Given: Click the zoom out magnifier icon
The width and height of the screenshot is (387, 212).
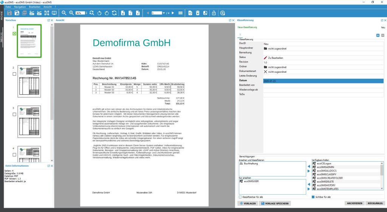Looking at the screenshot, I should 64,13.
